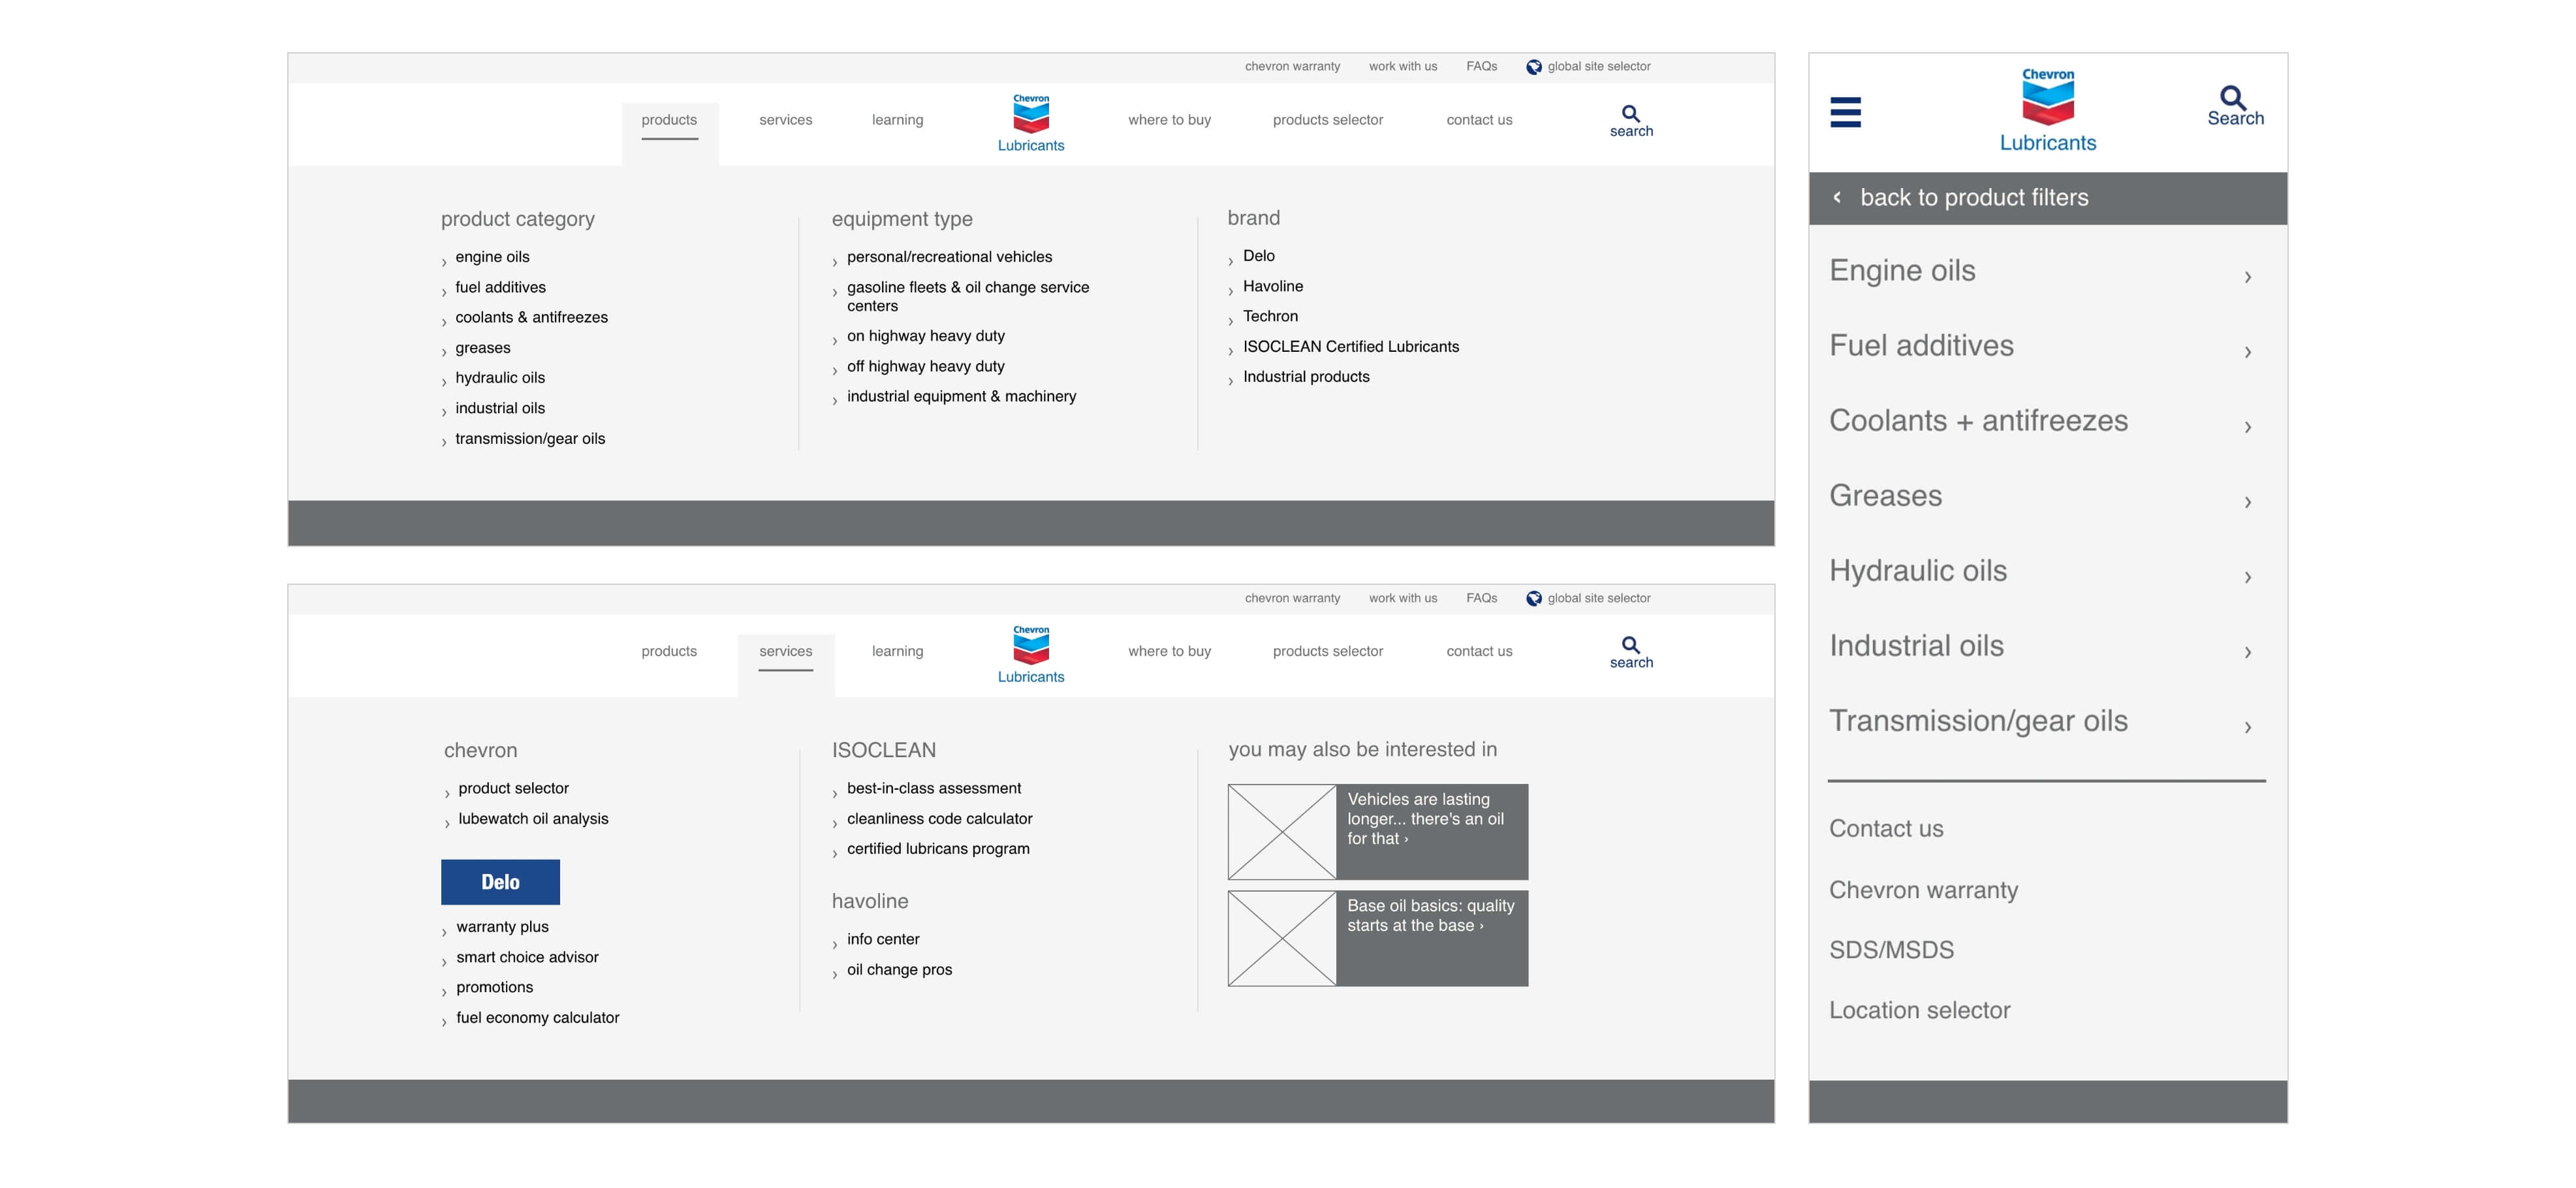The height and width of the screenshot is (1188, 2576).
Task: Tap the mobile Search magnifier icon
Action: click(2233, 98)
